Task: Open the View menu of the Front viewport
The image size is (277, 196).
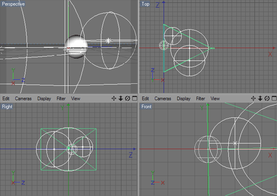Action: click(215, 99)
